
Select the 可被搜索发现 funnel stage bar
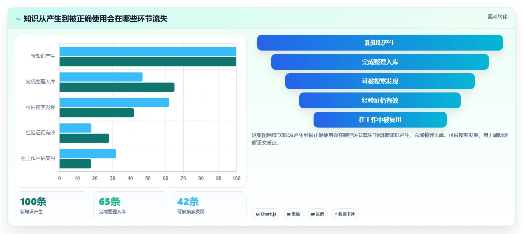click(380, 81)
